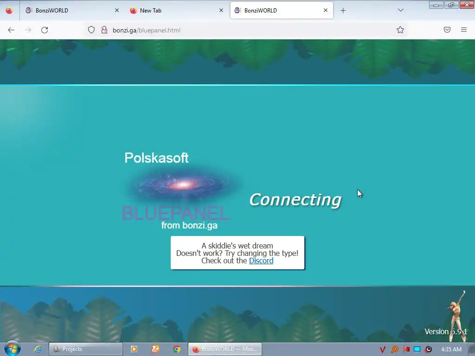
Task: Expand the list all tabs chevron
Action: coord(400,10)
